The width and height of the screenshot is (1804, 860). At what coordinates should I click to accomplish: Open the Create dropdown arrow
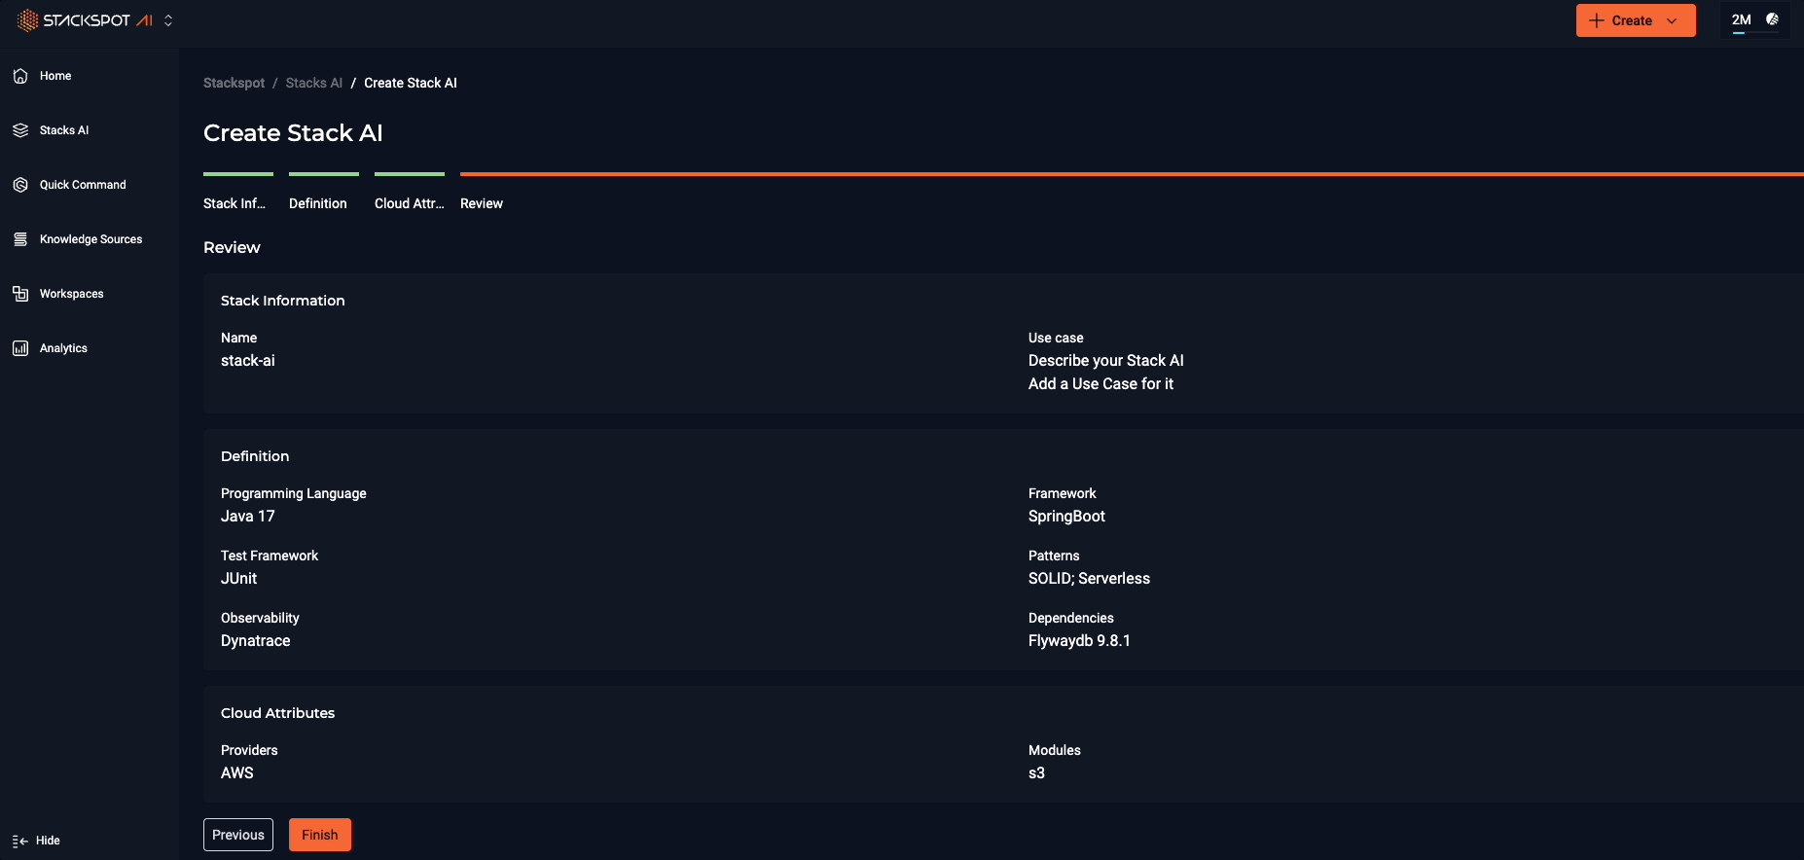pos(1671,20)
